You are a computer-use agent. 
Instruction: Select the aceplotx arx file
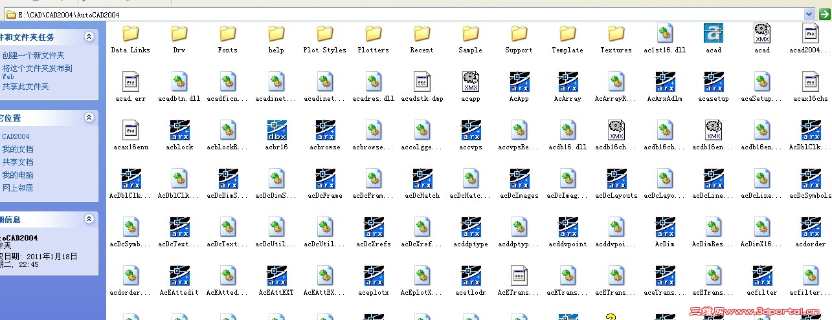point(374,282)
